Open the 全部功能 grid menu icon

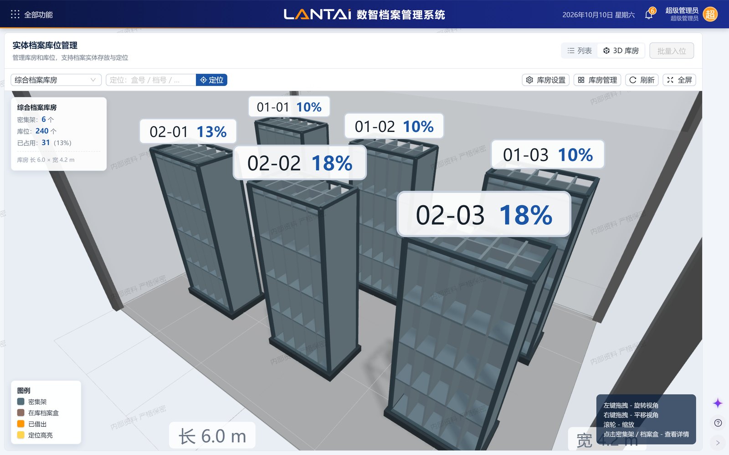click(15, 15)
